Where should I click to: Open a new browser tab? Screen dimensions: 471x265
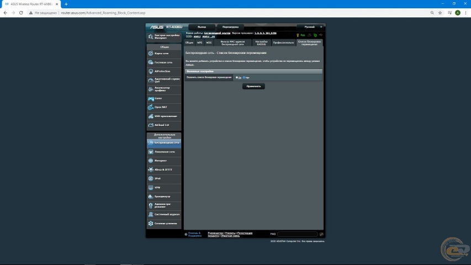coord(66,4)
